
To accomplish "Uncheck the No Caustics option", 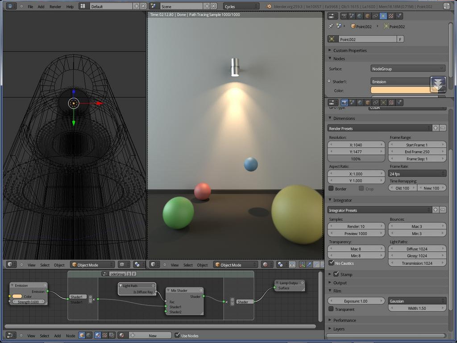I will coord(331,263).
